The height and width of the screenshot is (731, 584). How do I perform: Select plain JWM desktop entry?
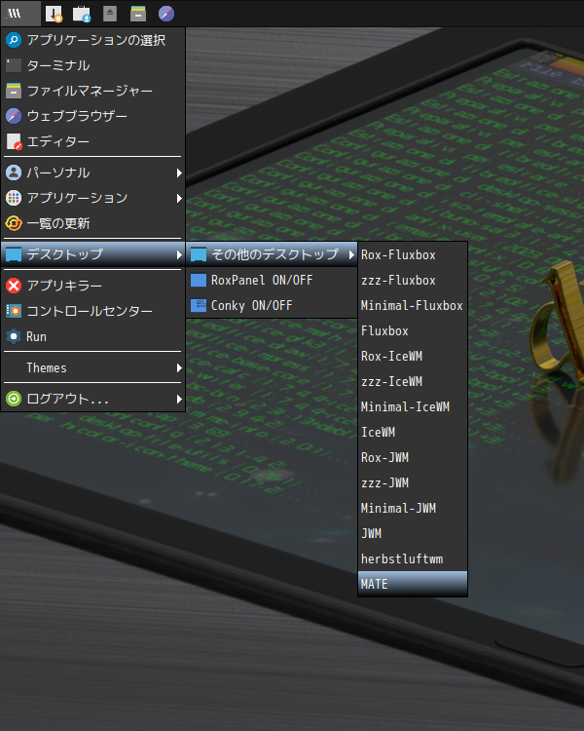point(413,533)
